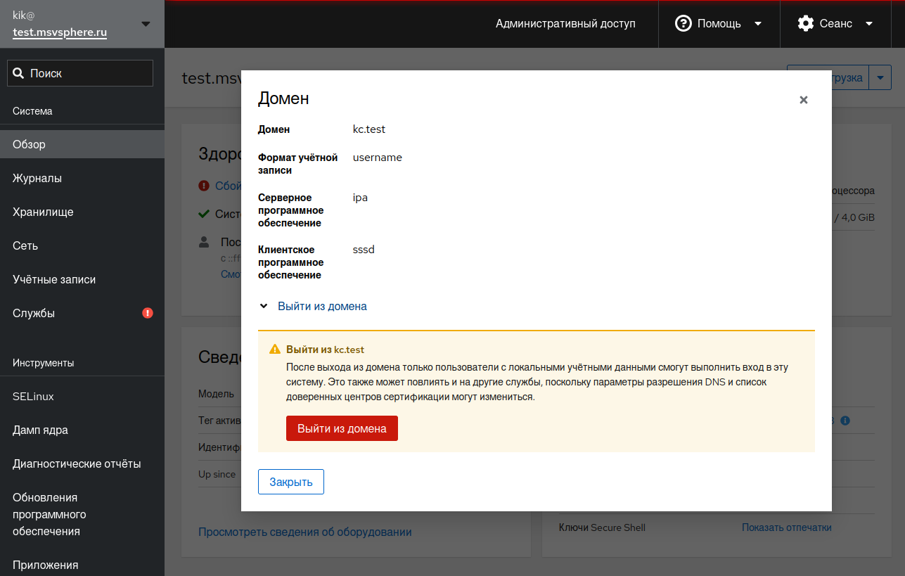Click the magnifier icon in search box

tap(19, 73)
